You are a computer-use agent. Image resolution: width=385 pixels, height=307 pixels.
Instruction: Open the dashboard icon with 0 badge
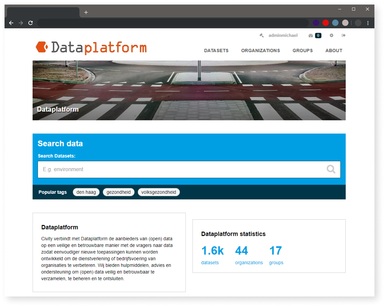click(x=315, y=36)
